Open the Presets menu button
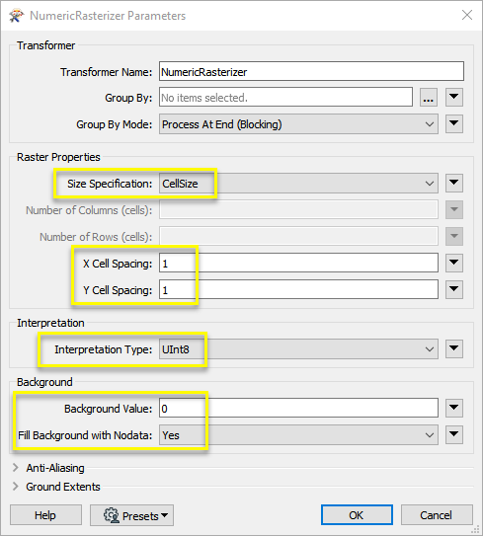The width and height of the screenshot is (483, 536). click(x=131, y=515)
